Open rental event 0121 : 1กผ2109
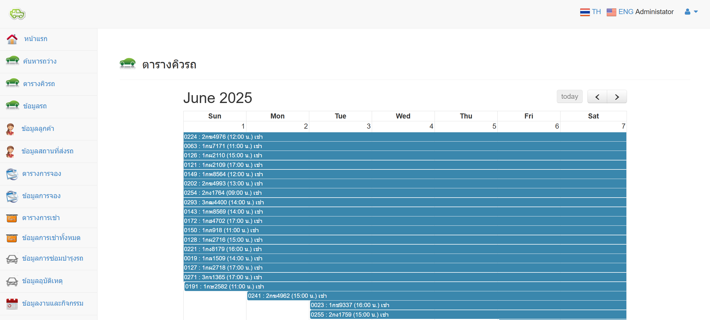 [405, 165]
